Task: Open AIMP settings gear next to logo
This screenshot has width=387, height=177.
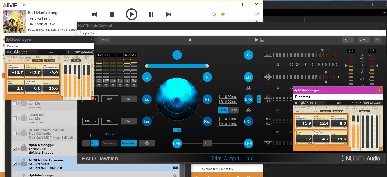Action: (24, 5)
